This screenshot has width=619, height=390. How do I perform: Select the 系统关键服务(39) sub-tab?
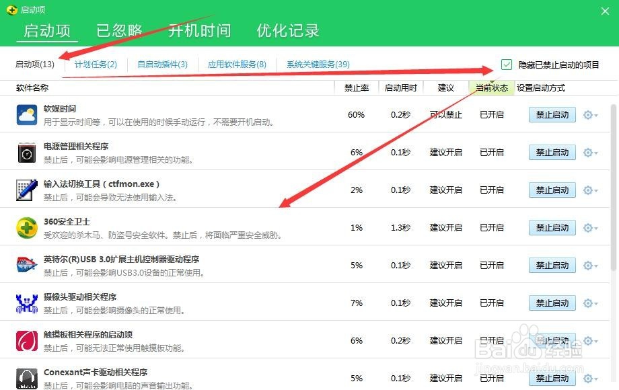[x=318, y=65]
